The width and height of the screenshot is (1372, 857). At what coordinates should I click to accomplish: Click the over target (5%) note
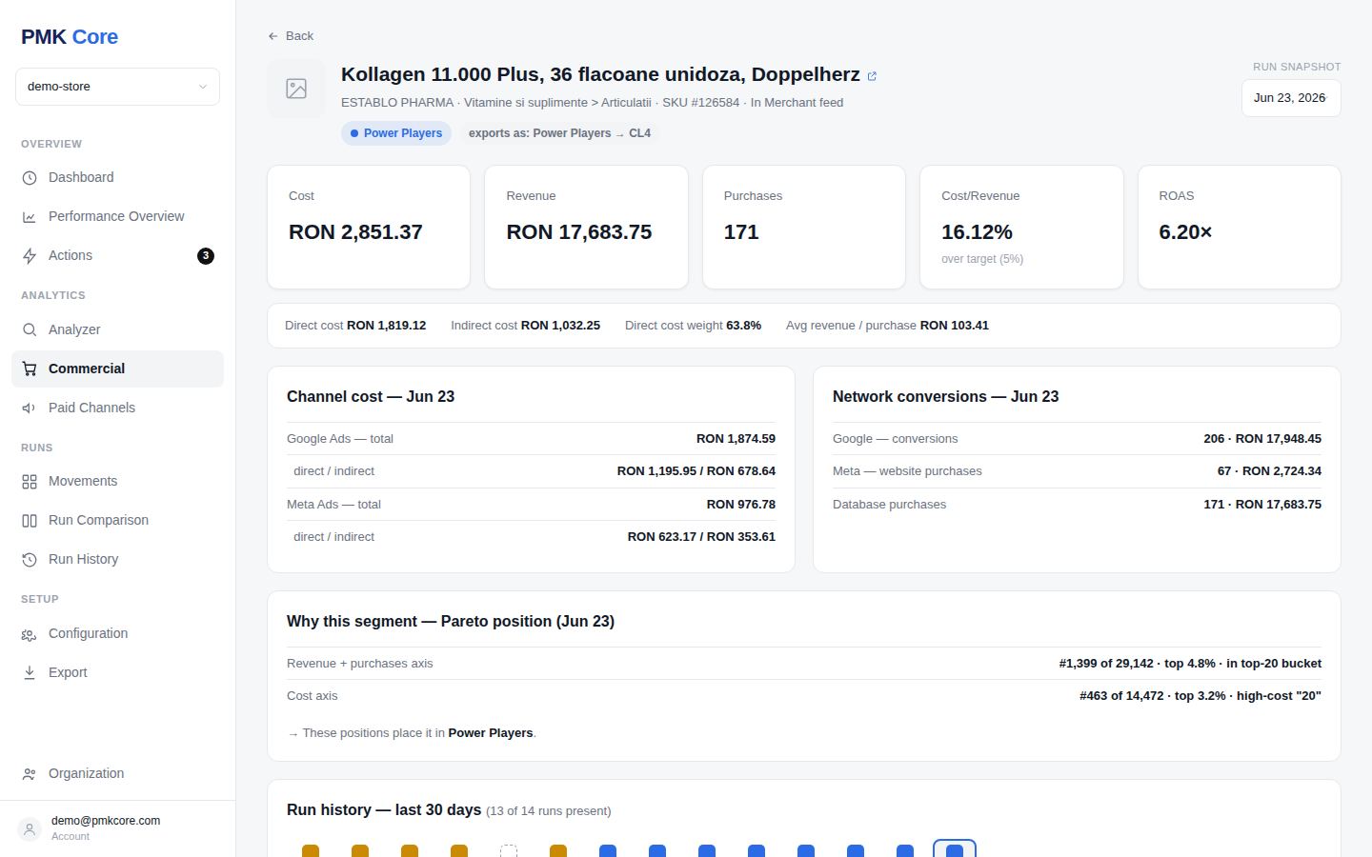click(x=982, y=259)
